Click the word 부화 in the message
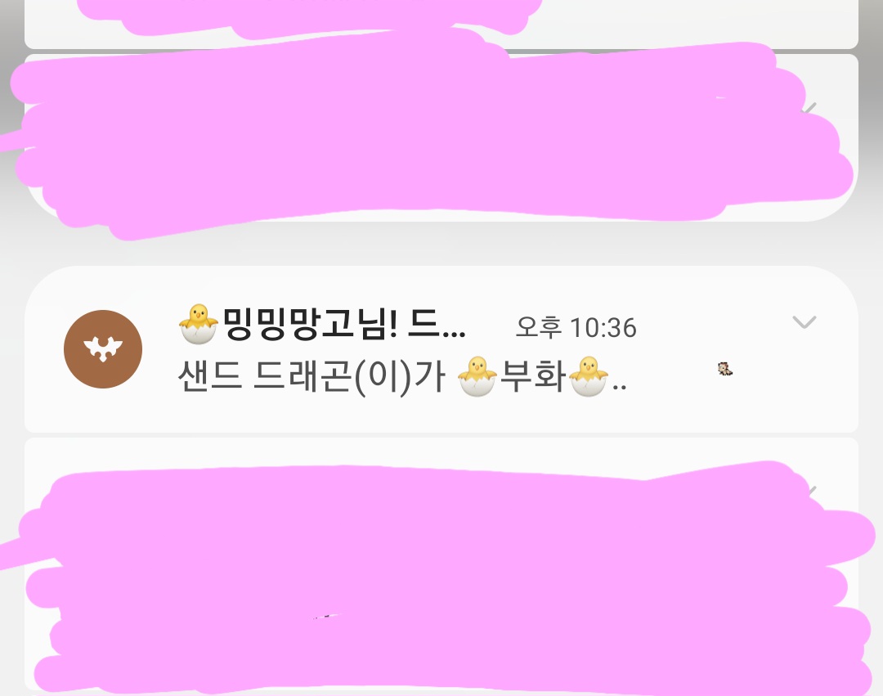Screen dimensions: 883x696 click(x=533, y=376)
